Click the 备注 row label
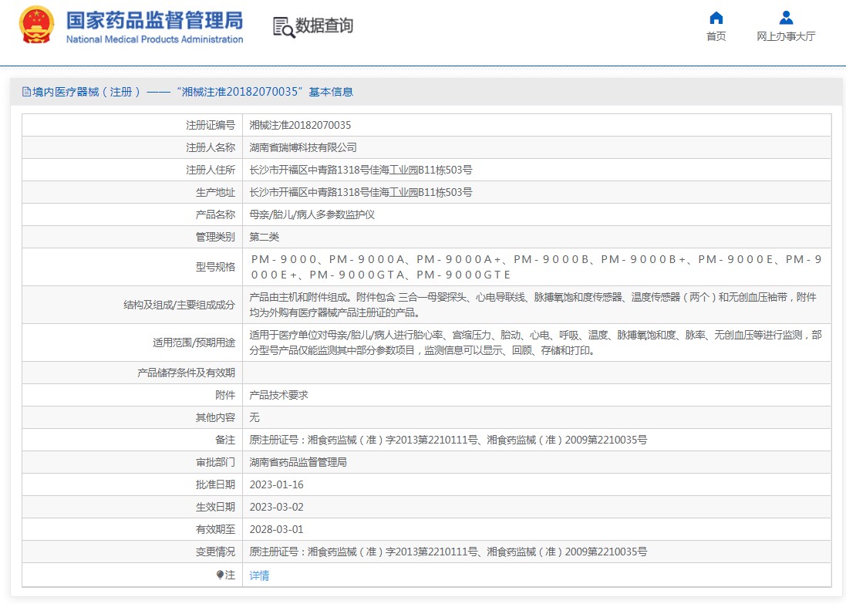This screenshot has width=846, height=604. click(x=225, y=440)
